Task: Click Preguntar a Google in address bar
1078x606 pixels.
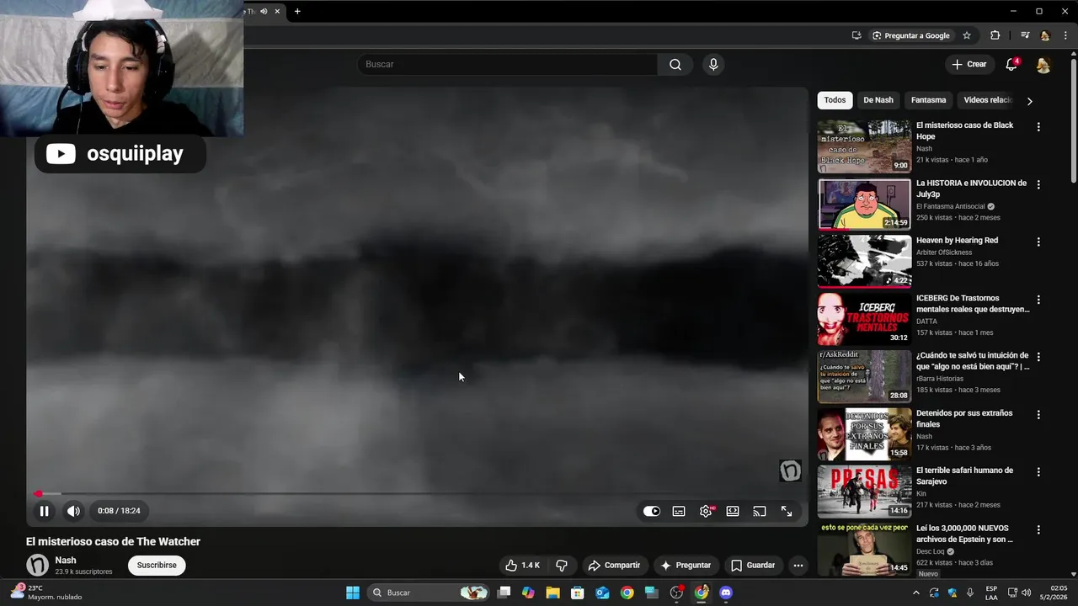Action: tap(911, 35)
